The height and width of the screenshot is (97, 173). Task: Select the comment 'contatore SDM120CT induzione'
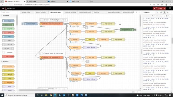click(52, 53)
